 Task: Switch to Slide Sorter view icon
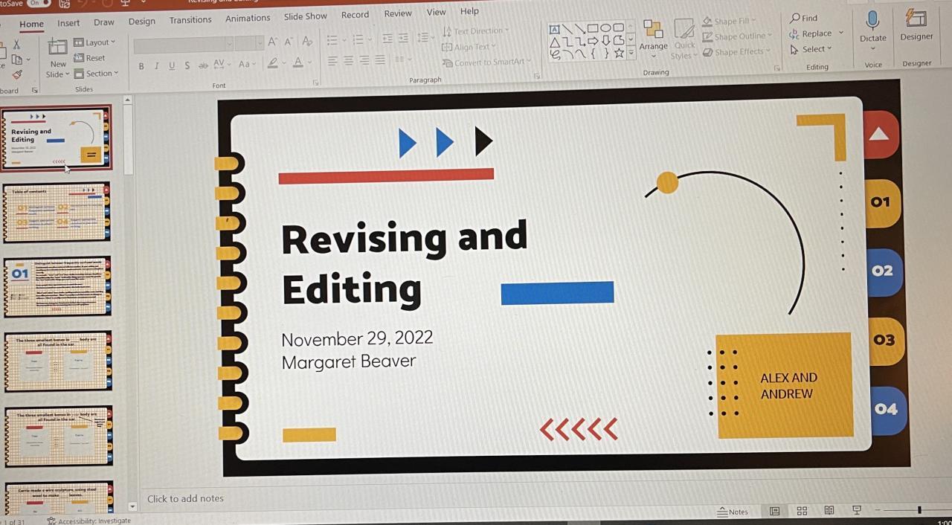point(802,511)
